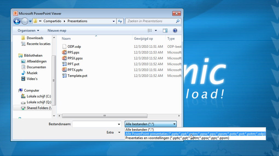Close the PowerPoint Viewer dialog
This screenshot has width=279, height=156.
click(x=176, y=13)
